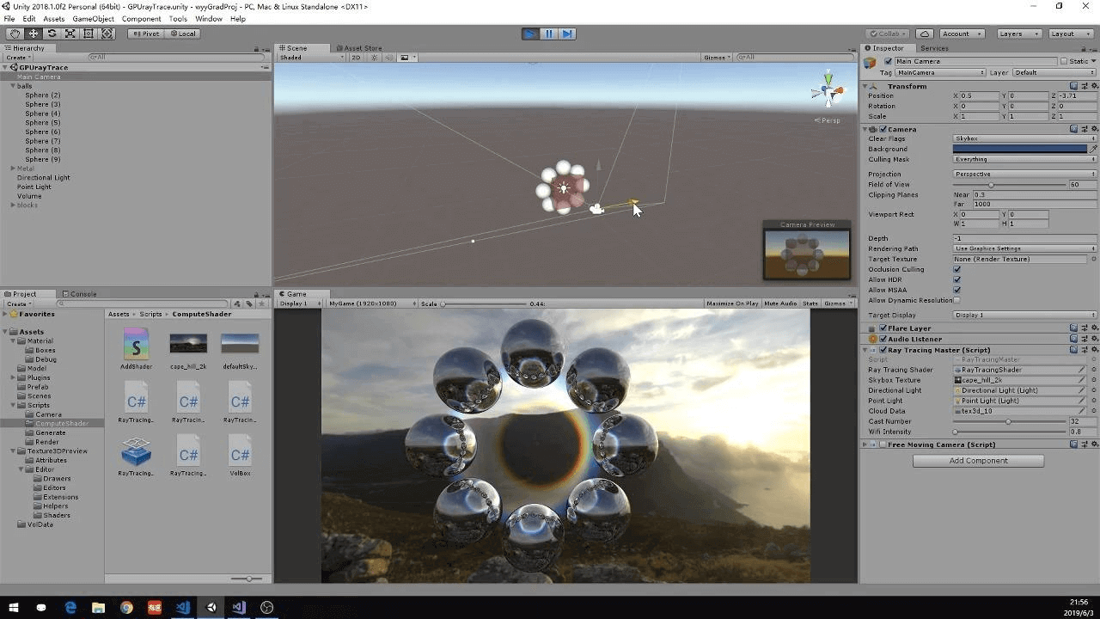Screen dimensions: 1100x619
Task: Toggle scene audio speaker icon
Action: click(x=389, y=58)
